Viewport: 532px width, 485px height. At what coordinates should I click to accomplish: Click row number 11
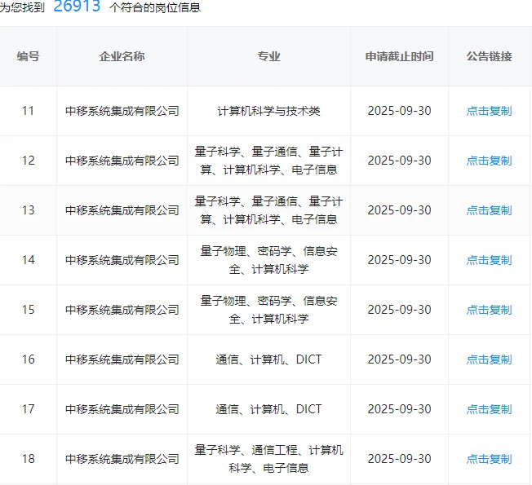[x=29, y=111]
